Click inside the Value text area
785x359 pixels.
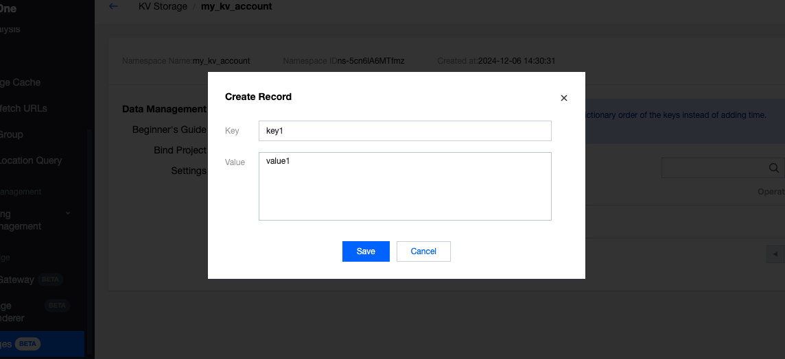point(405,186)
